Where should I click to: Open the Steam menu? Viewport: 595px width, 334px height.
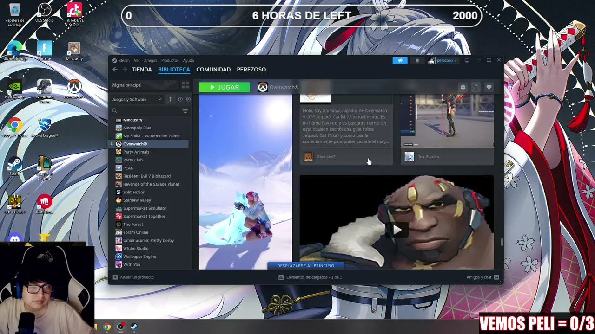(121, 60)
